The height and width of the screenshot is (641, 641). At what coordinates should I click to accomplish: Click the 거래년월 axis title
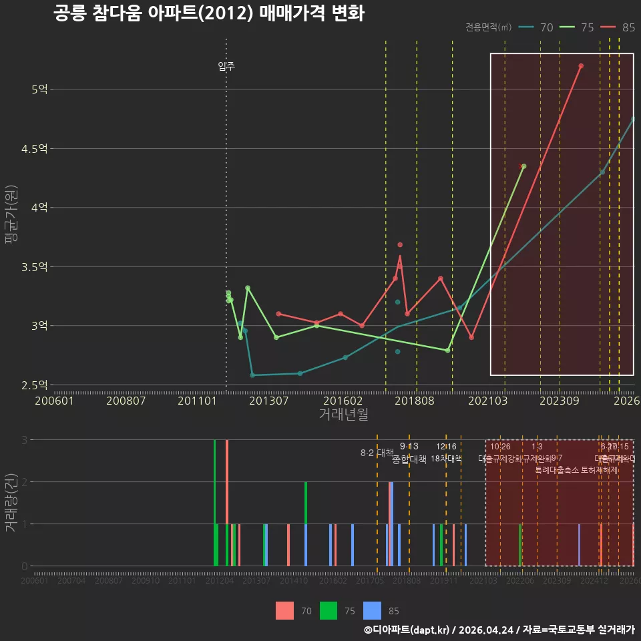pos(343,414)
